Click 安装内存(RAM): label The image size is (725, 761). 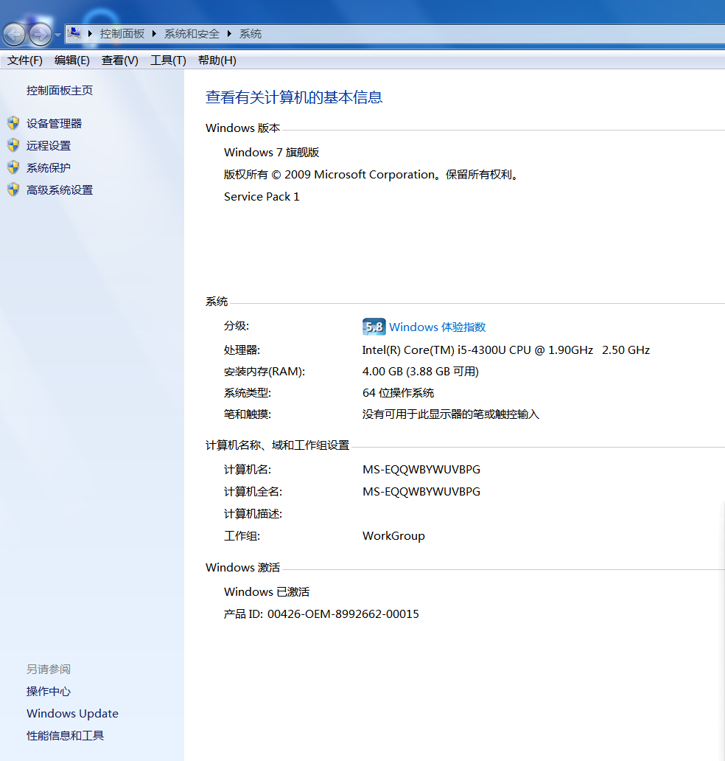(265, 371)
